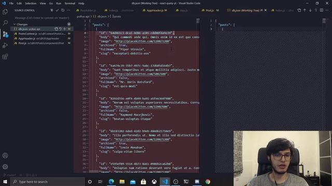
Task: Open placekitten.com/1200/1200 link on line 6
Action: click(x=143, y=41)
